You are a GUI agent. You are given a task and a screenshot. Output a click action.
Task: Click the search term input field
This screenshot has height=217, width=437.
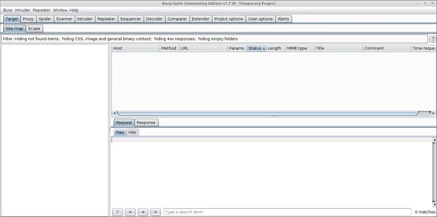point(288,212)
